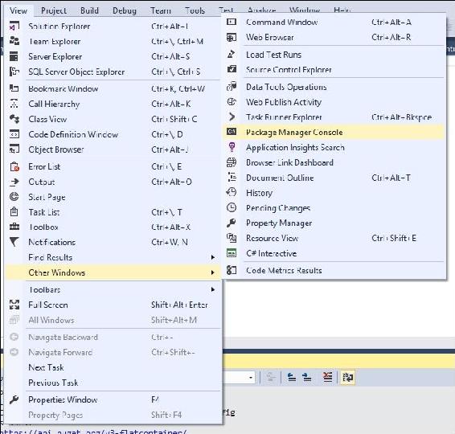Open the dropdown in the bottom toolbar
Screen dimensions: 455x434
(251, 378)
